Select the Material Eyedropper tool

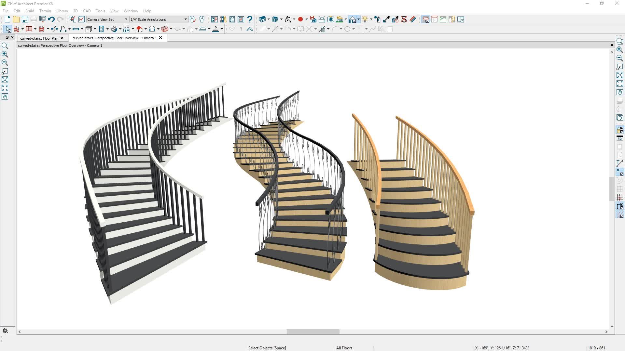(386, 19)
